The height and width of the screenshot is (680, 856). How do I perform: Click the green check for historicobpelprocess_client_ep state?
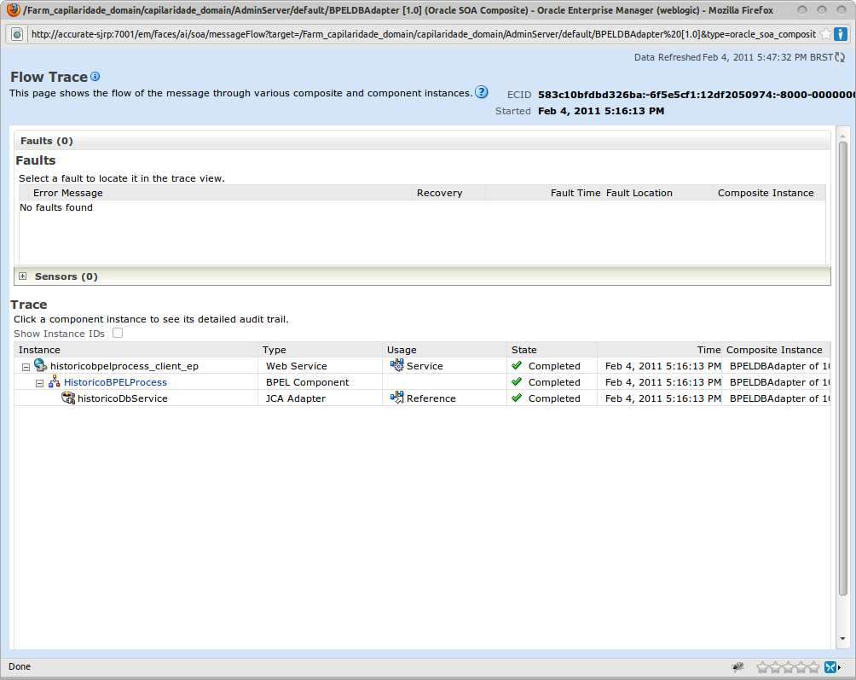(x=517, y=365)
